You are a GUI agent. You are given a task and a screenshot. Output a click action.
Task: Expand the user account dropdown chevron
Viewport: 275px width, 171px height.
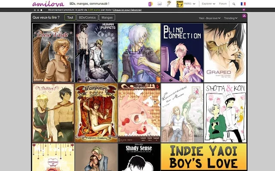click(194, 4)
